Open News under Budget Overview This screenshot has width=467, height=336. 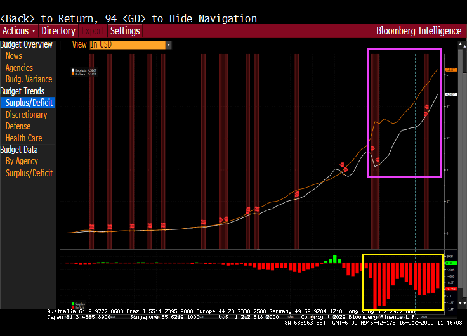[13, 56]
